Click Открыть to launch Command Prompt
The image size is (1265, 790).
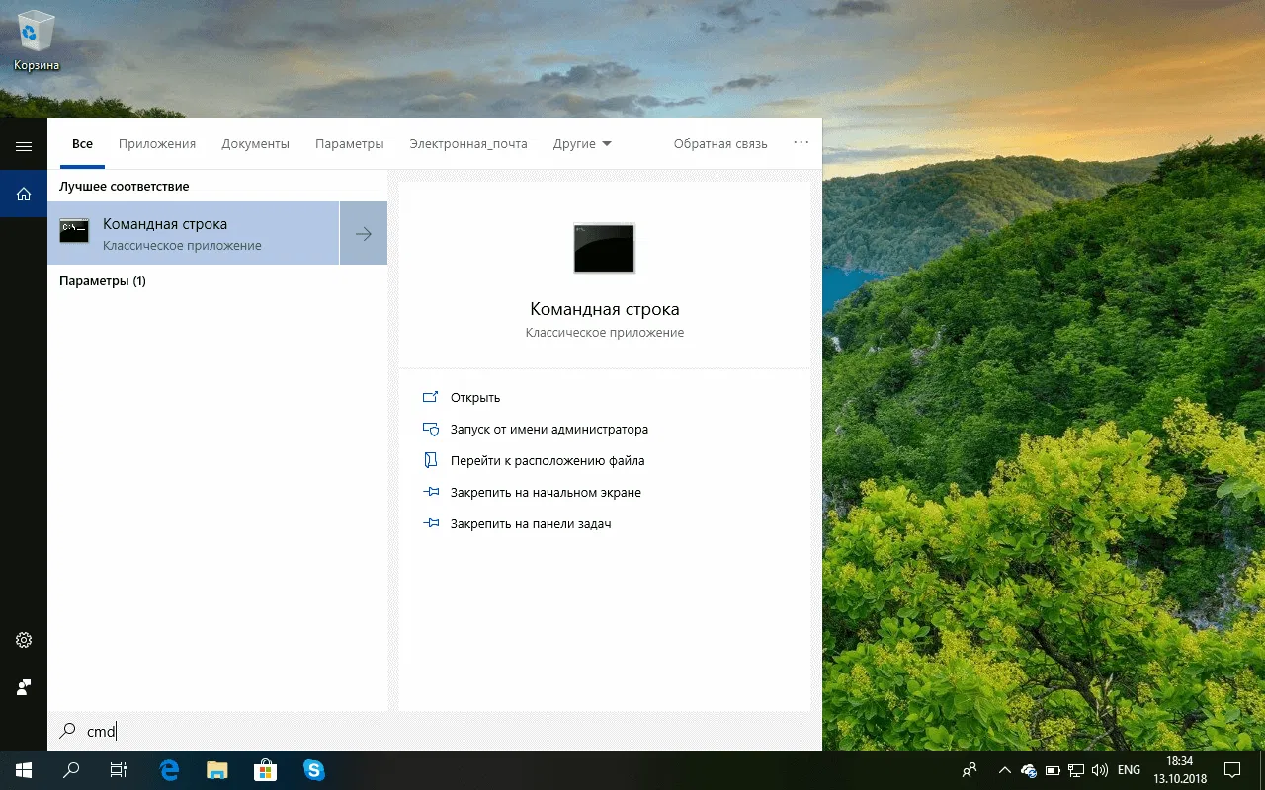coord(474,398)
